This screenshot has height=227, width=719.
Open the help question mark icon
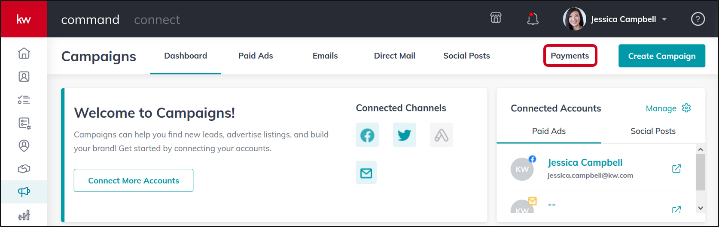pyautogui.click(x=698, y=19)
